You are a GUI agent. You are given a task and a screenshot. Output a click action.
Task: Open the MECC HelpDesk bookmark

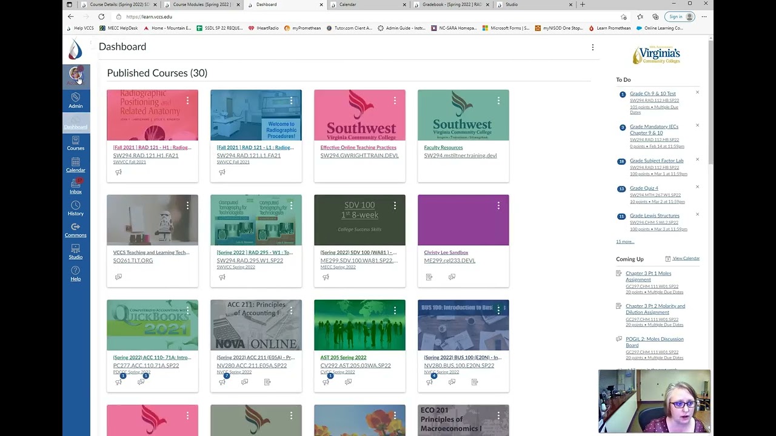pos(119,28)
